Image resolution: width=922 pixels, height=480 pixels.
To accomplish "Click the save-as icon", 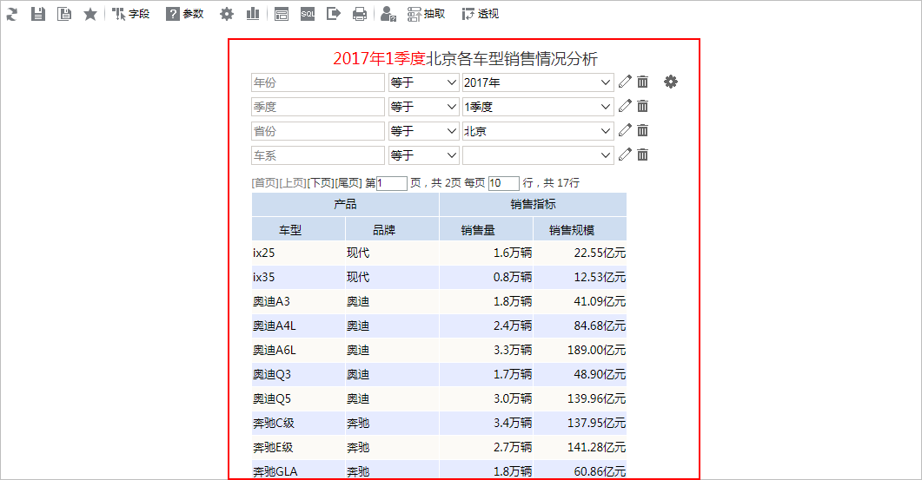I will coord(64,14).
